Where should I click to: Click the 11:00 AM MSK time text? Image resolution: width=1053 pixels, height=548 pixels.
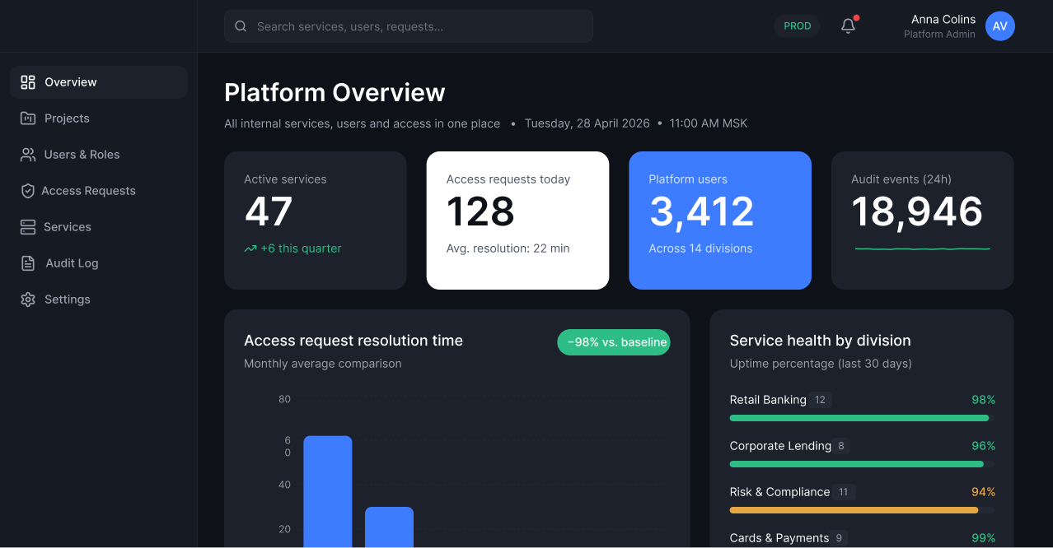click(709, 123)
